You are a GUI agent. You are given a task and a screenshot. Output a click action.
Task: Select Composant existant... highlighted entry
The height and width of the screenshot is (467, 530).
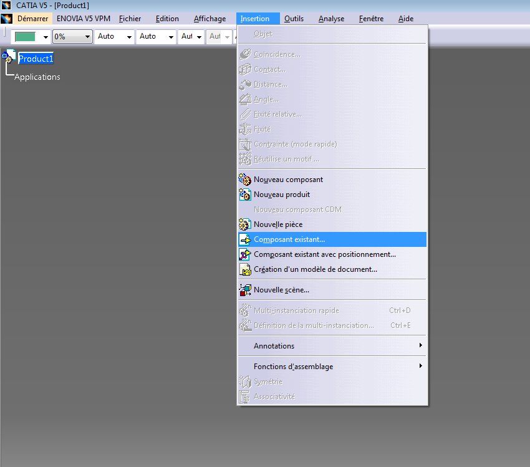332,239
